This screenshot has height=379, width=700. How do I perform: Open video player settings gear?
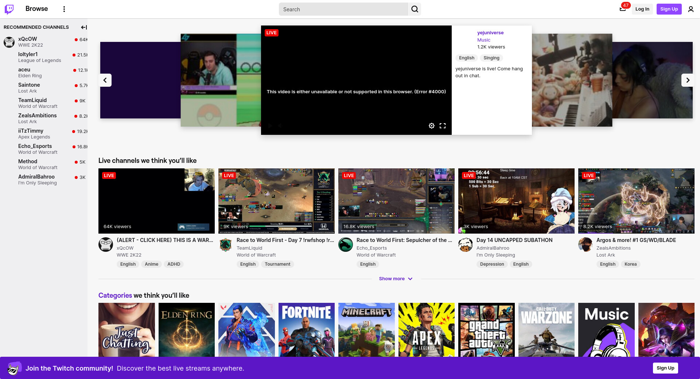coord(432,126)
